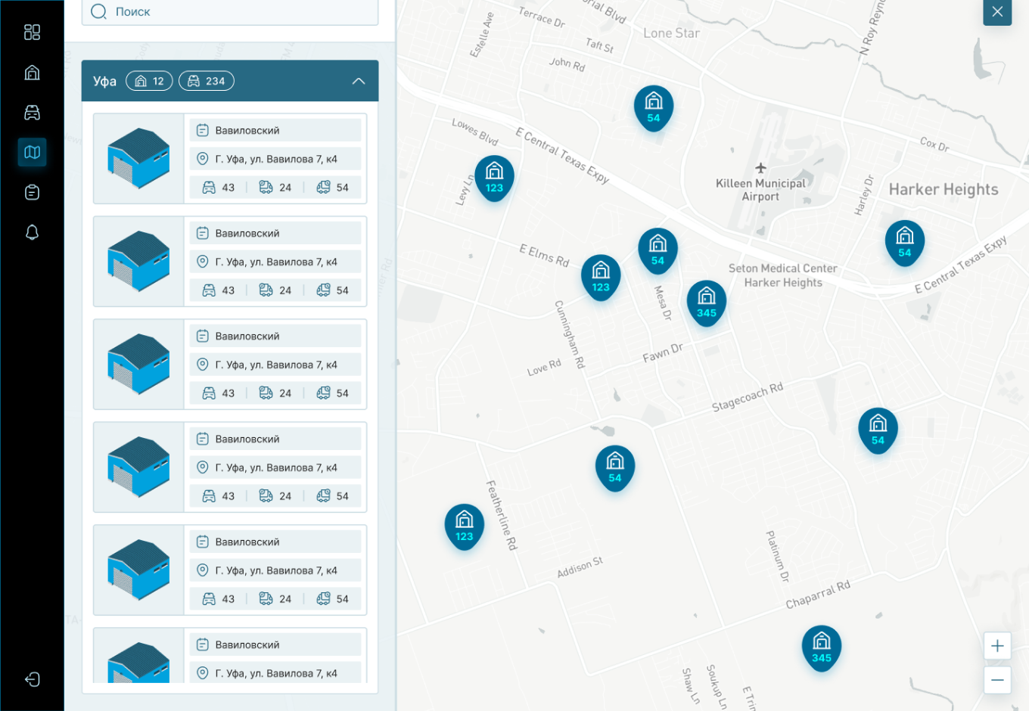Viewport: 1029px width, 711px height.
Task: Open the garages icon in sidebar
Action: 32,73
